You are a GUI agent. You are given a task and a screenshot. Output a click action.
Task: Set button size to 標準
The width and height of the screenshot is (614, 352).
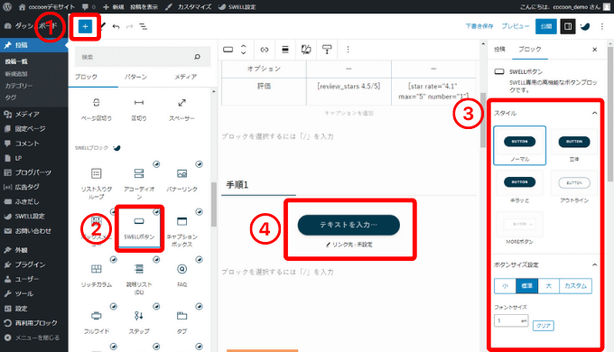527,286
